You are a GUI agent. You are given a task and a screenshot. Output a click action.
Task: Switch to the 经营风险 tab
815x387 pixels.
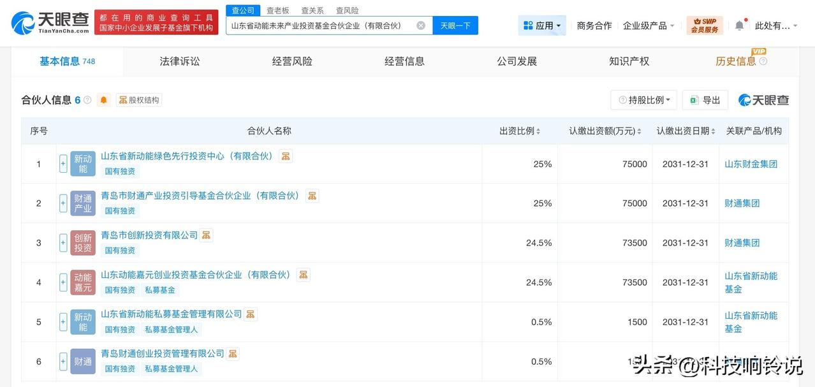(x=292, y=61)
